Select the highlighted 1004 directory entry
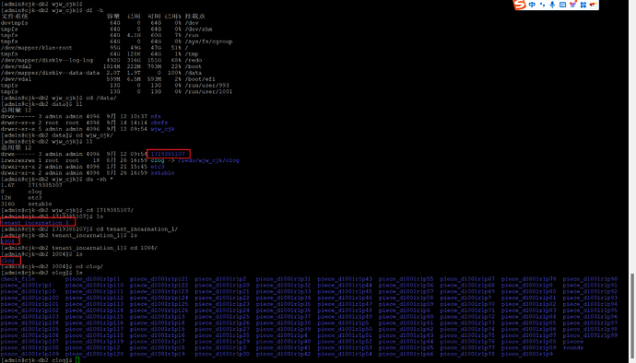636x363 pixels. (7, 241)
